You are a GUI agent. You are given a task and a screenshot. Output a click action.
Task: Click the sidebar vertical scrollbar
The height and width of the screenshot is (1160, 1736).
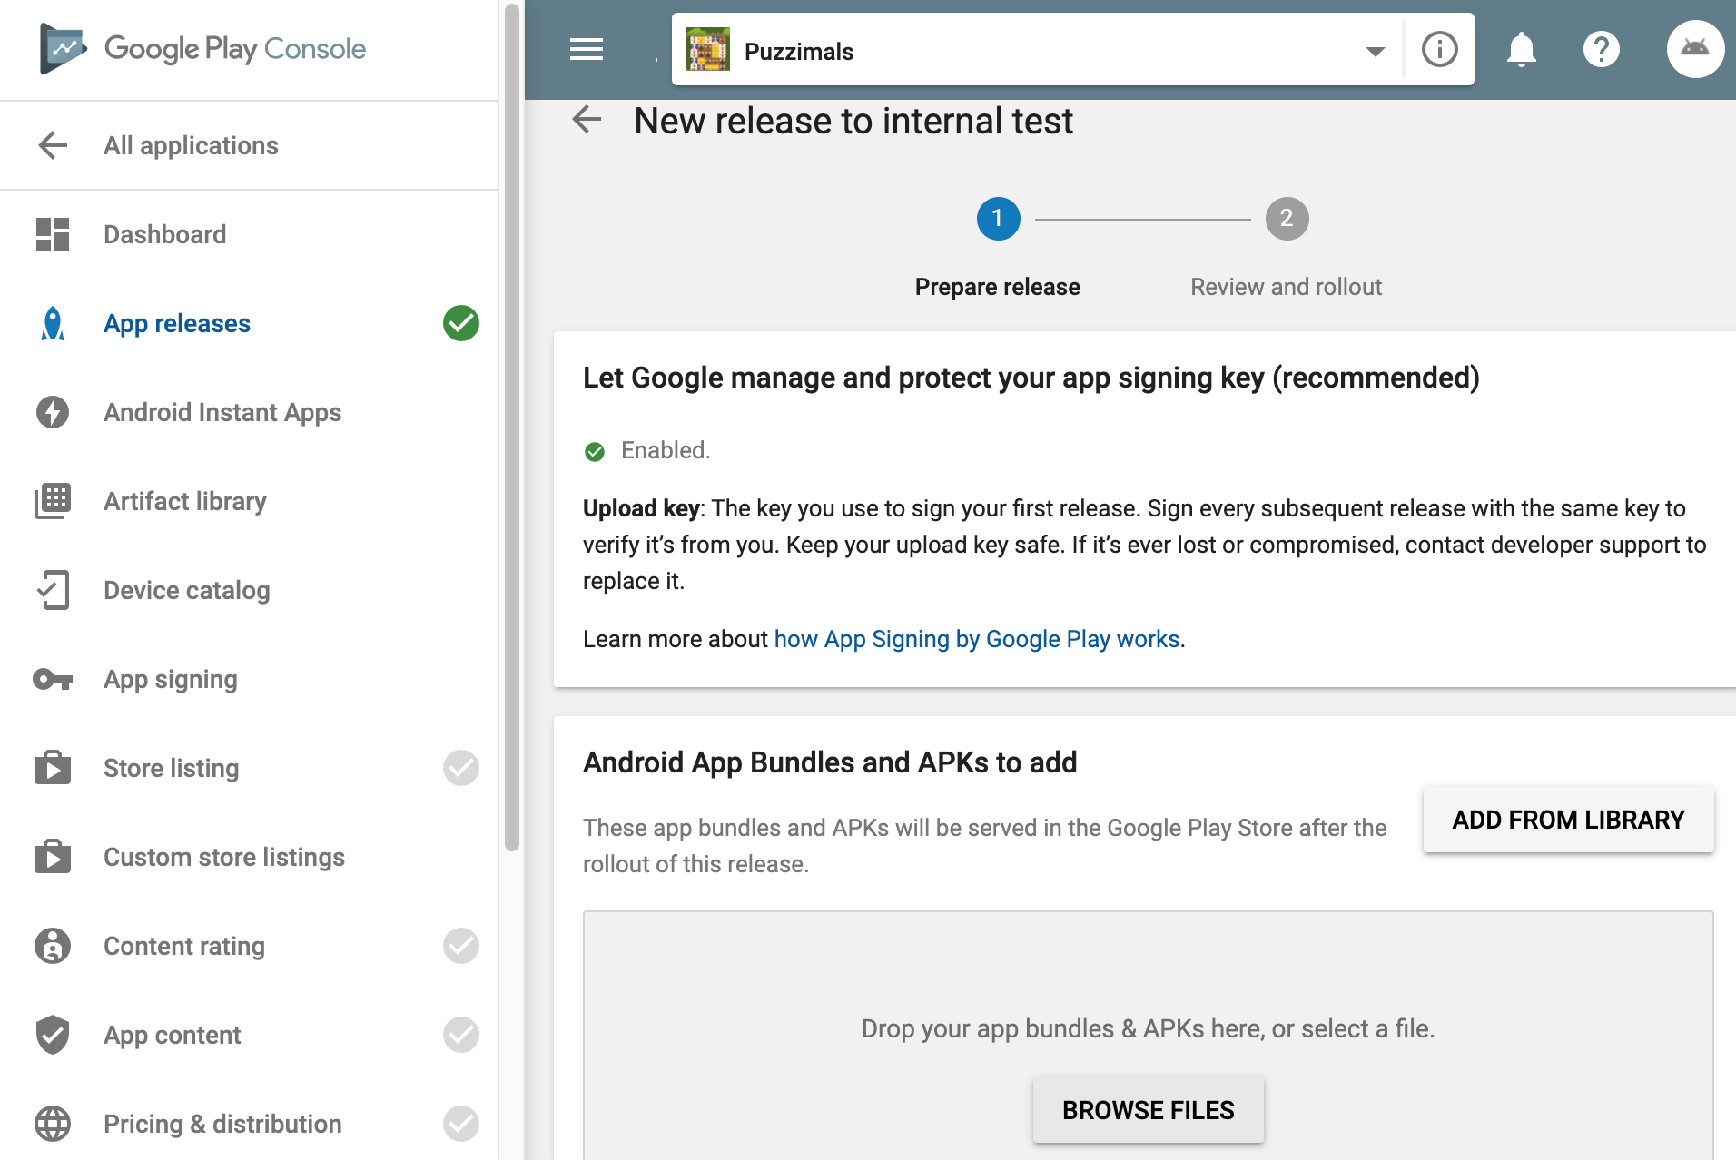click(x=512, y=427)
